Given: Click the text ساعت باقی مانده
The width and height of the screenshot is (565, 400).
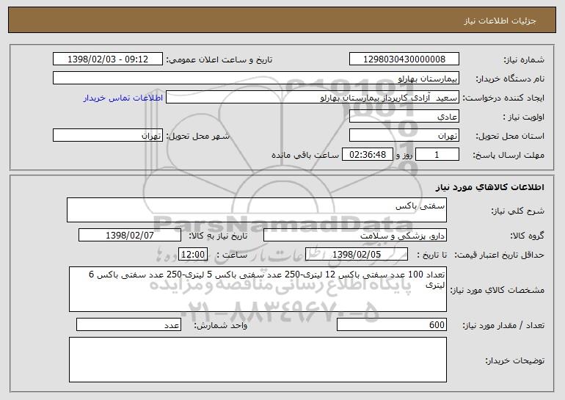Looking at the screenshot, I should (305, 155).
